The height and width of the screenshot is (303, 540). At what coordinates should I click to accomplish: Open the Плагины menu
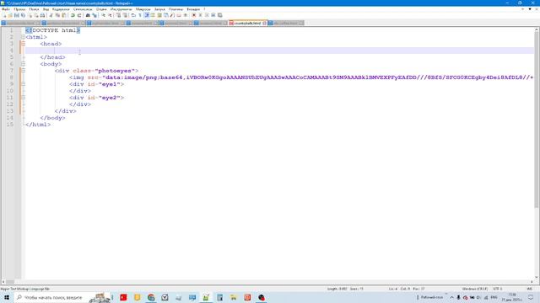coord(176,9)
